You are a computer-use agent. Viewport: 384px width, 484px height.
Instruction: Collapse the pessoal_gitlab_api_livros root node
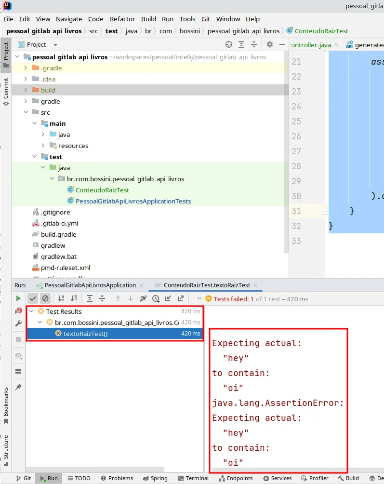point(17,57)
